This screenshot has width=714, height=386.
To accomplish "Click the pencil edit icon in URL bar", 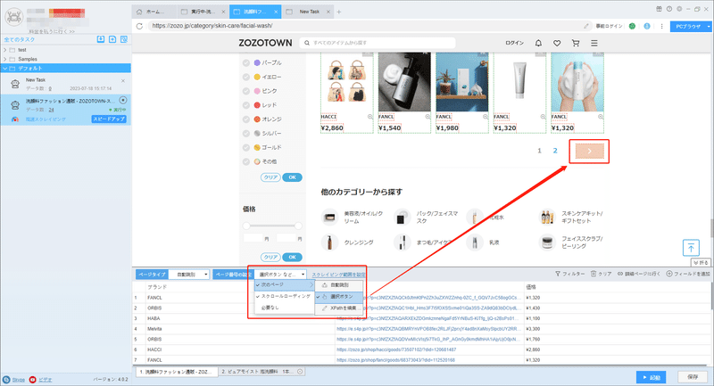I will pyautogui.click(x=586, y=26).
